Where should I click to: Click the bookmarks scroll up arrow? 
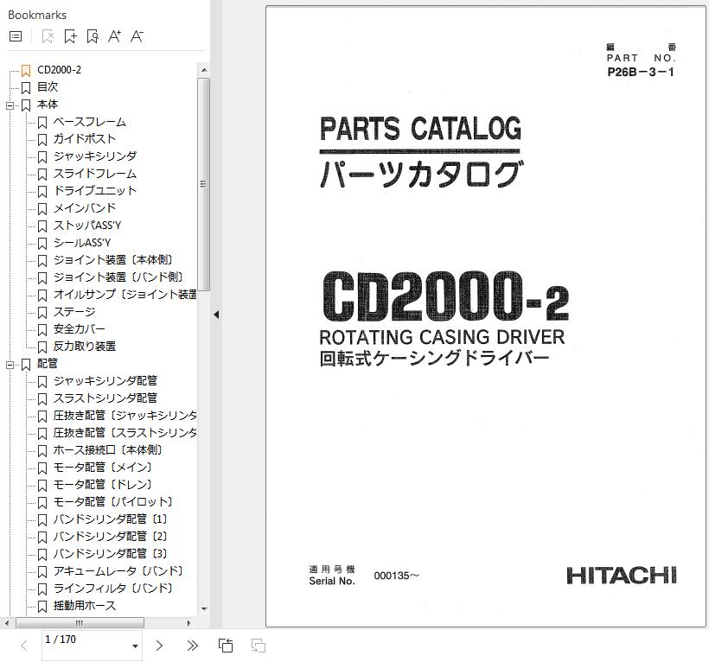click(204, 70)
